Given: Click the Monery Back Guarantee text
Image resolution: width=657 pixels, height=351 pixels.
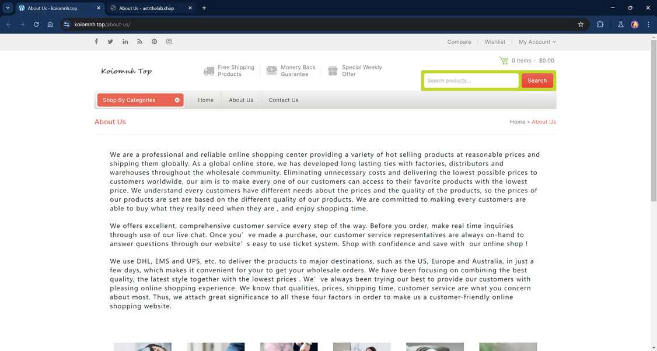Looking at the screenshot, I should pyautogui.click(x=298, y=71).
